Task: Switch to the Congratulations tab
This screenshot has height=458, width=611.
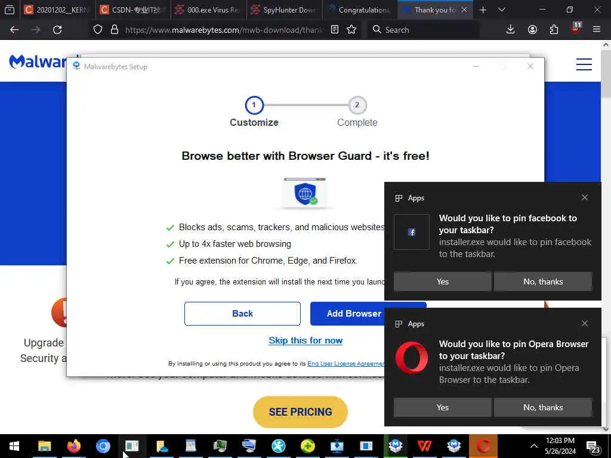Action: coord(360,10)
